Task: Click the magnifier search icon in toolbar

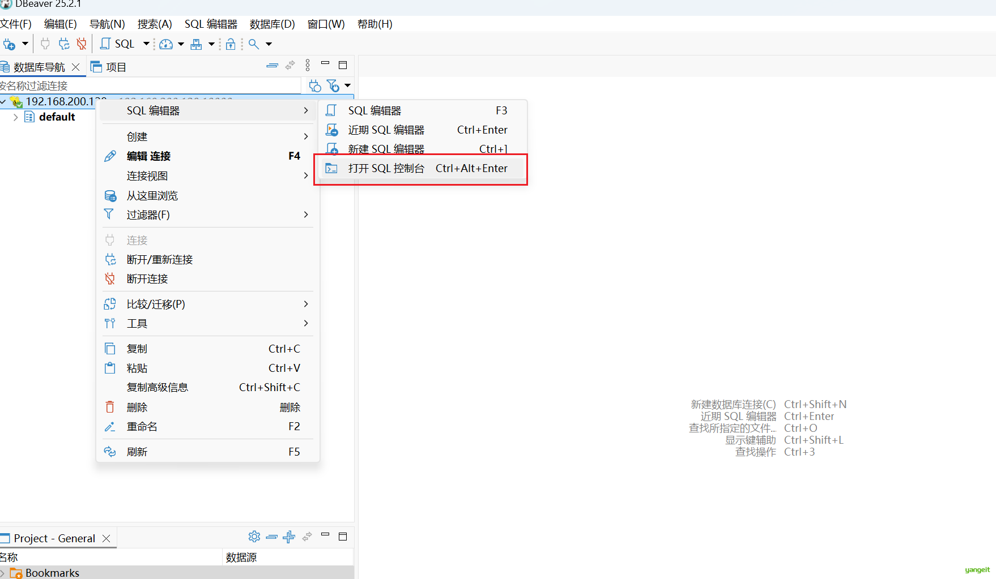Action: pyautogui.click(x=254, y=44)
